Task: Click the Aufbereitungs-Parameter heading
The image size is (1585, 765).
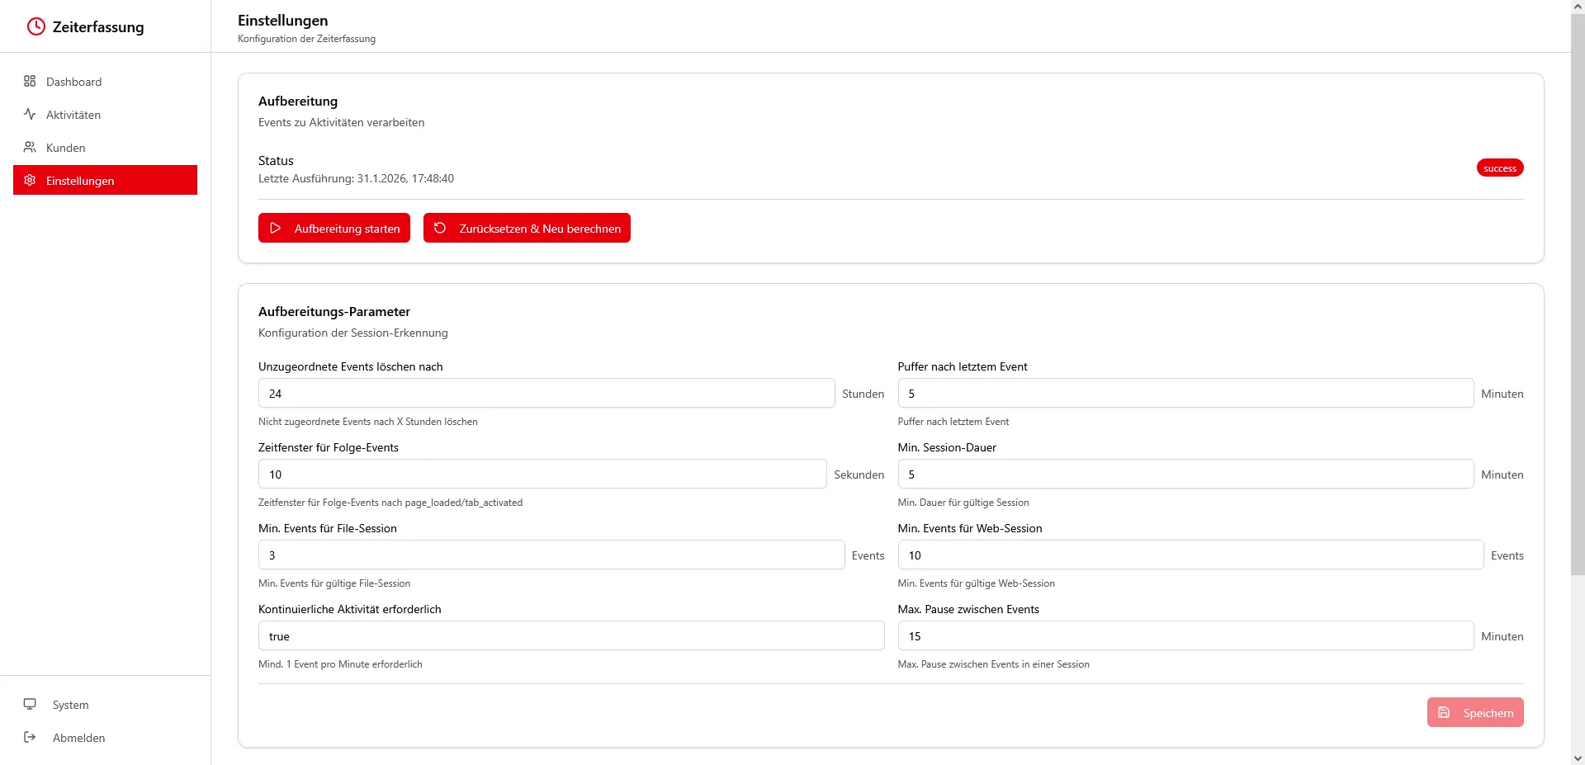Action: [334, 311]
